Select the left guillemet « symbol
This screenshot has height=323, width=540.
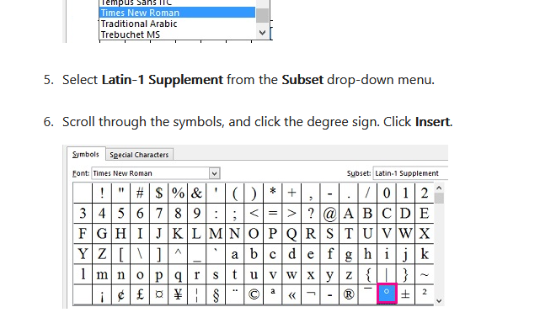291,294
